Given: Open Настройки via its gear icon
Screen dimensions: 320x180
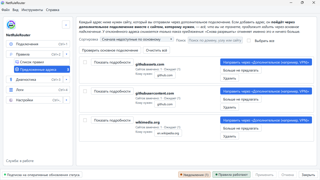Looking at the screenshot, I should point(11,100).
